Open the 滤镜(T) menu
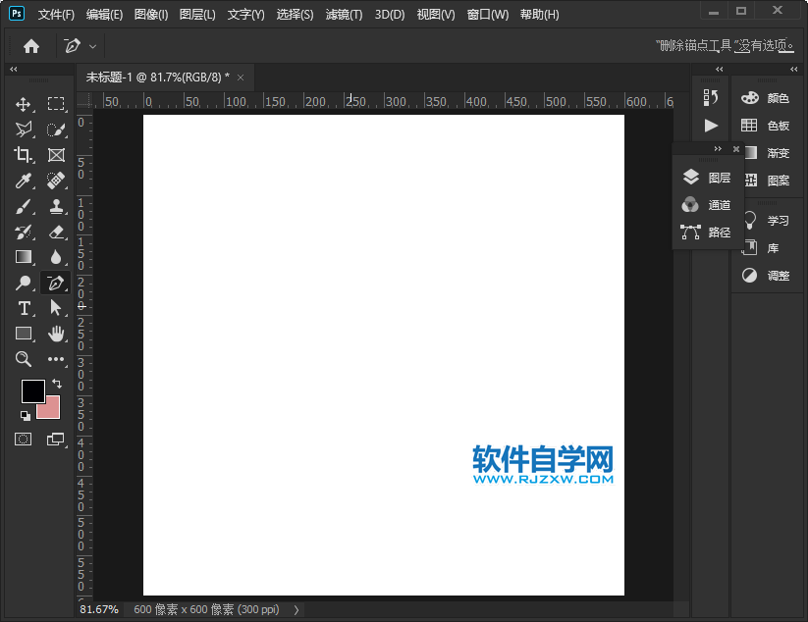Screen dimensions: 808x622 click(x=344, y=15)
